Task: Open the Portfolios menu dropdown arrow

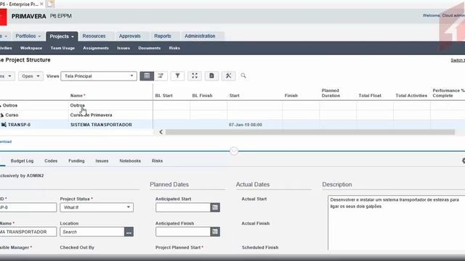Action: click(39, 36)
